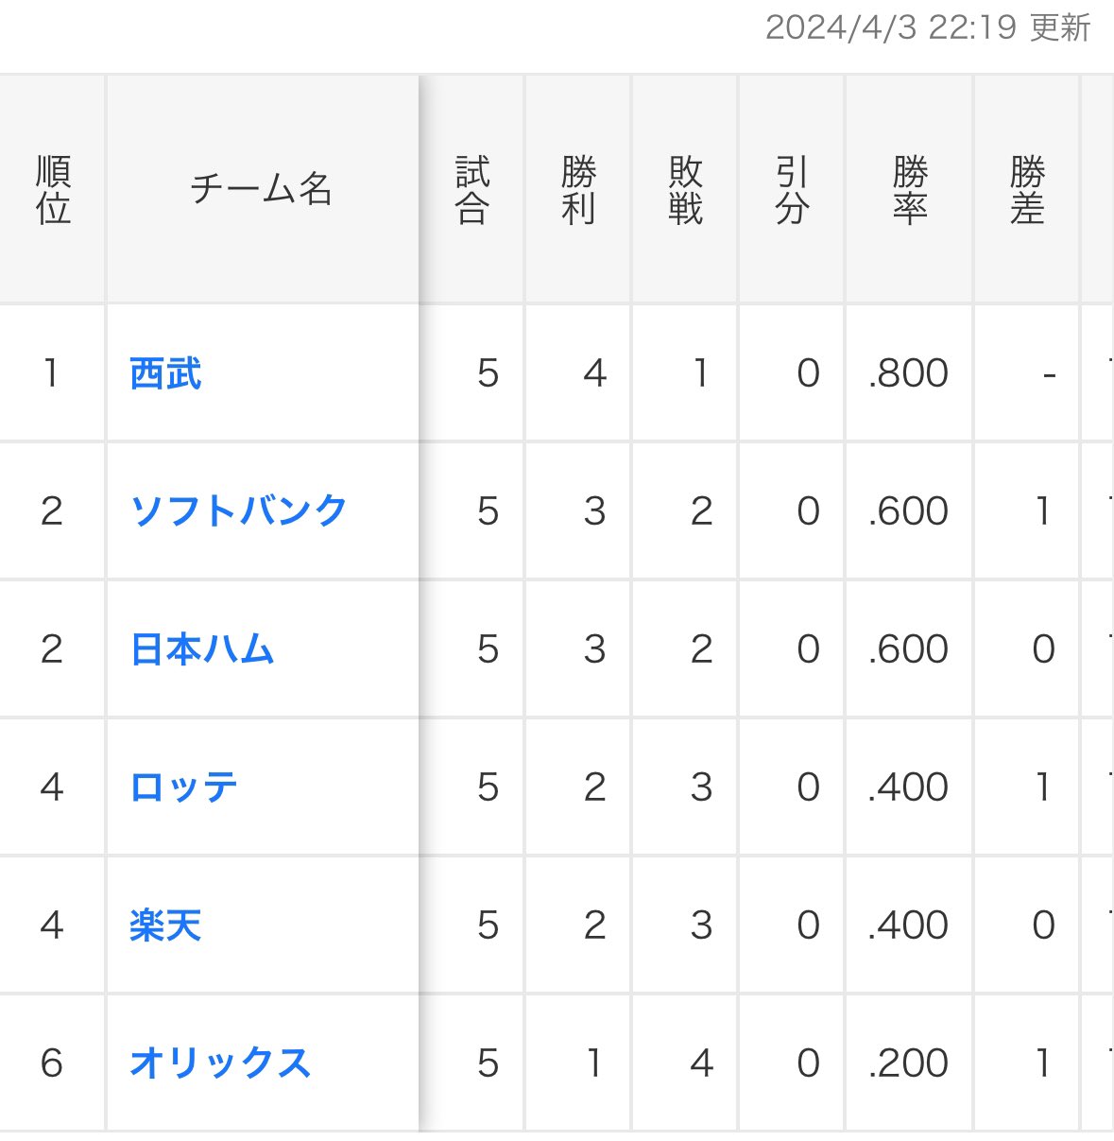Click 西武's 勝利 cell showing 4
Screen dimensions: 1114x1141
tap(578, 373)
